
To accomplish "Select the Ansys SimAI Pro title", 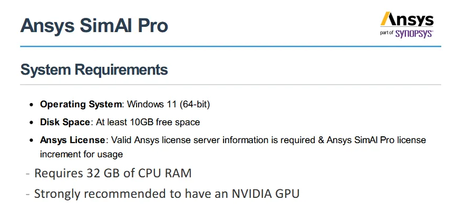I will (x=94, y=26).
